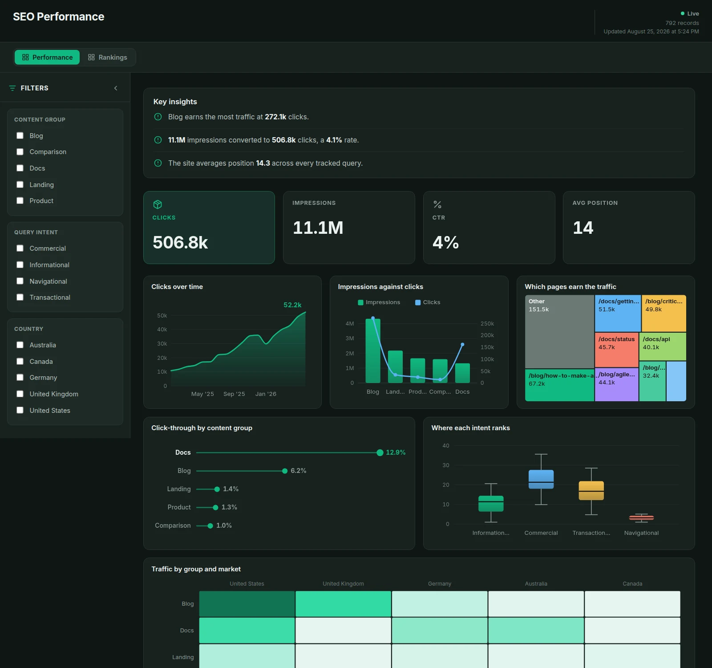
Task: Enable the Blog content group checkbox
Action: (x=20, y=135)
